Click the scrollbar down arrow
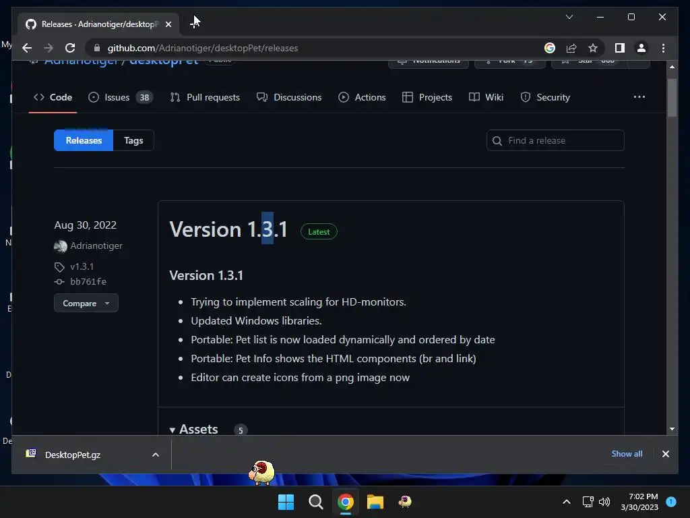This screenshot has height=518, width=690. tap(672, 428)
